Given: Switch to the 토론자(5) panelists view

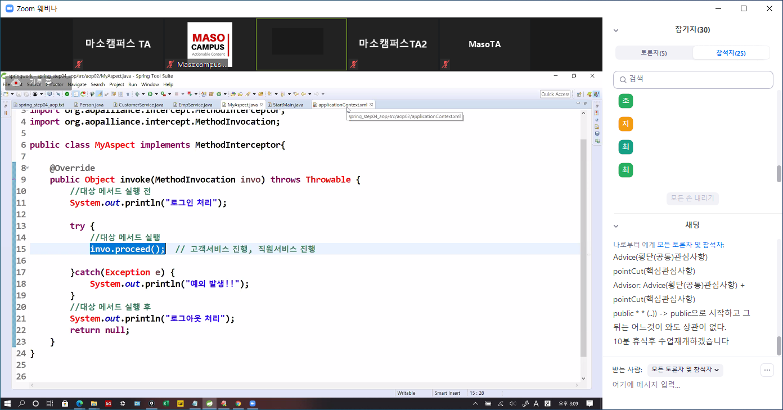Looking at the screenshot, I should (x=654, y=53).
